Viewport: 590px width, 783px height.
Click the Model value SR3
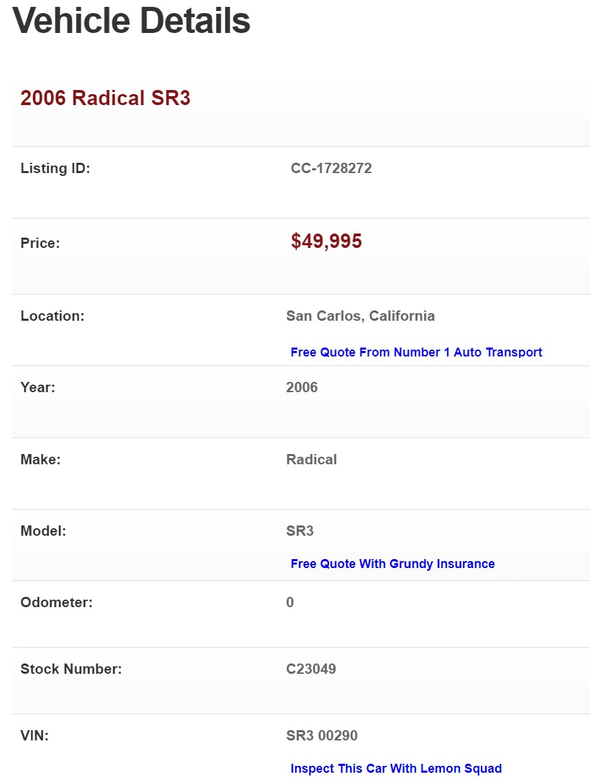pyautogui.click(x=299, y=531)
